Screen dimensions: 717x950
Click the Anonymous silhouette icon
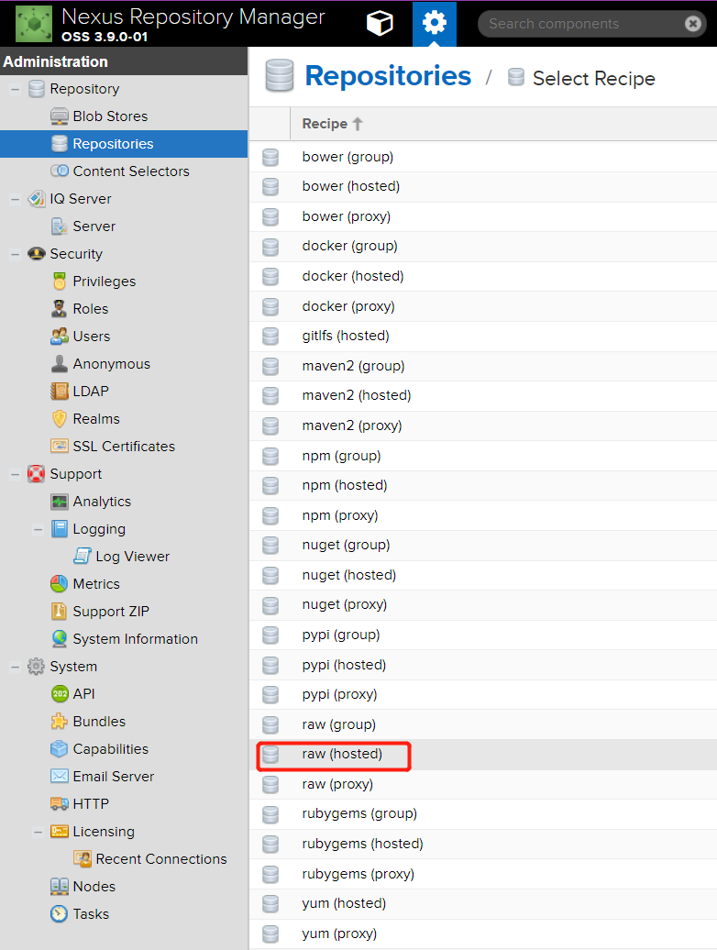[x=60, y=363]
